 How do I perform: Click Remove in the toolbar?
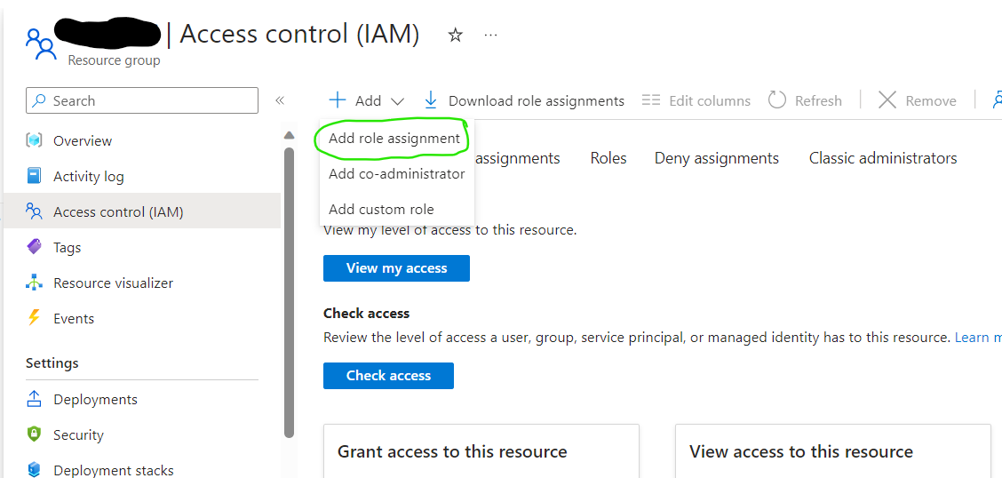(x=917, y=100)
